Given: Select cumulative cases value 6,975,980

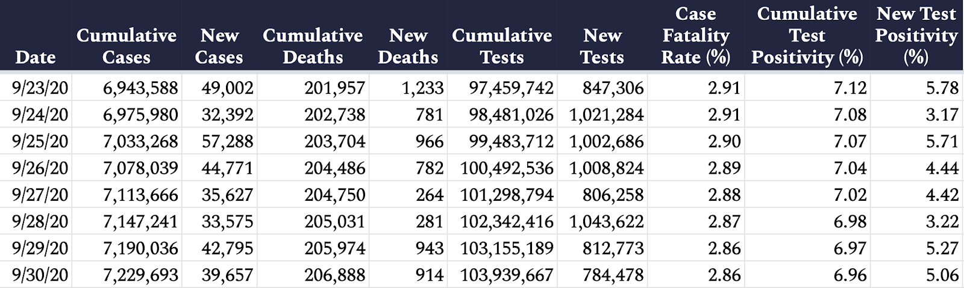Looking at the screenshot, I should point(140,114).
